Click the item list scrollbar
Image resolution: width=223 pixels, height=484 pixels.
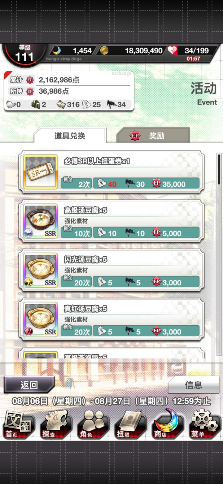pos(219,254)
